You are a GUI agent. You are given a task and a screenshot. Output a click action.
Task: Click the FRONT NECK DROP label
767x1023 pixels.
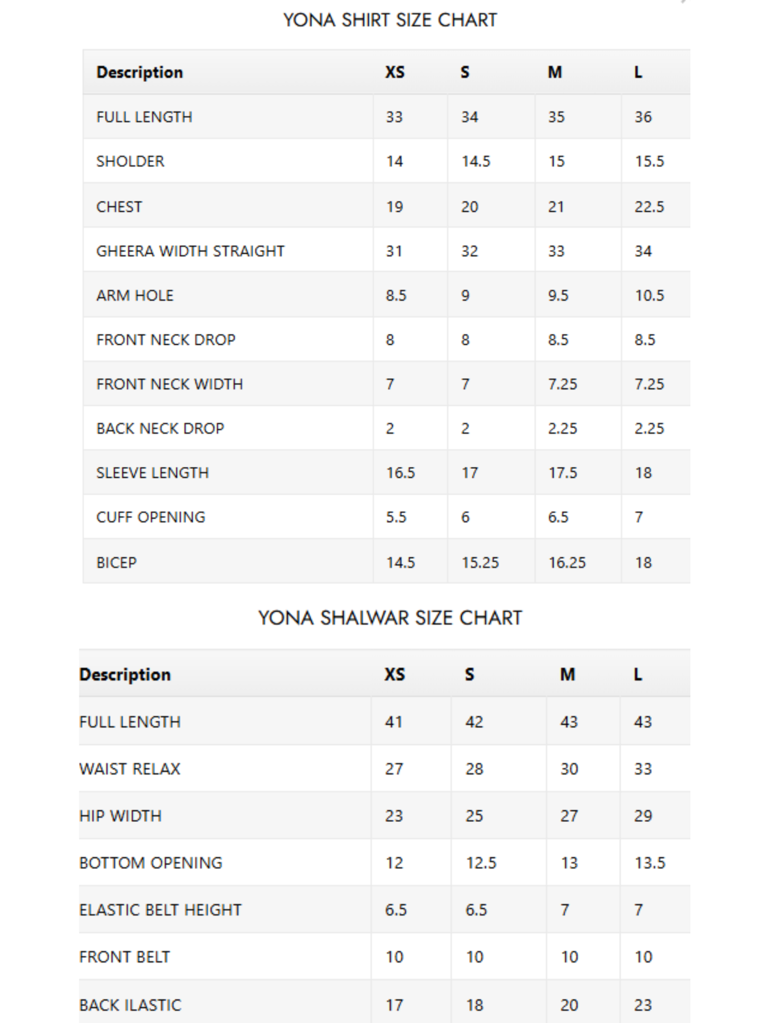click(166, 340)
